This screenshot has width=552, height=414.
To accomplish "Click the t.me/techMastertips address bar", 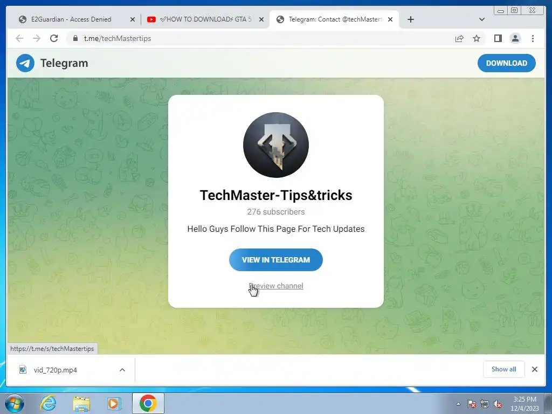I will click(260, 38).
